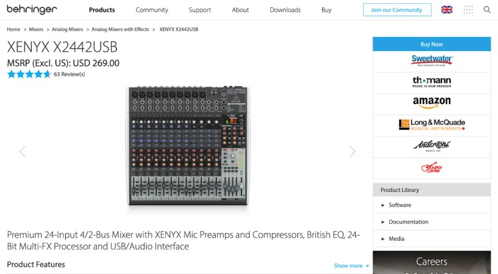Open the dotted grid apps icon

click(x=468, y=10)
